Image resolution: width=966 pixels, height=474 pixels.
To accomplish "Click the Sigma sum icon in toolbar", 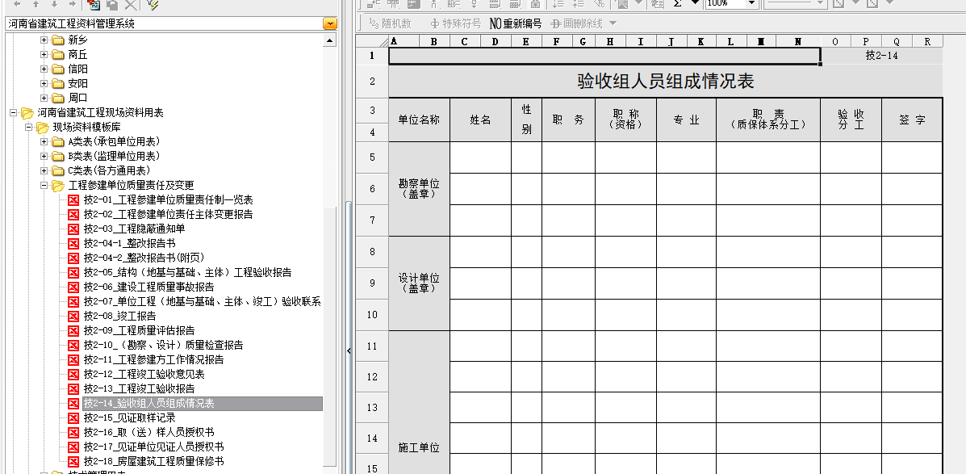I will [x=678, y=3].
